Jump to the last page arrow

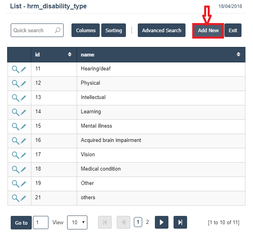click(180, 222)
